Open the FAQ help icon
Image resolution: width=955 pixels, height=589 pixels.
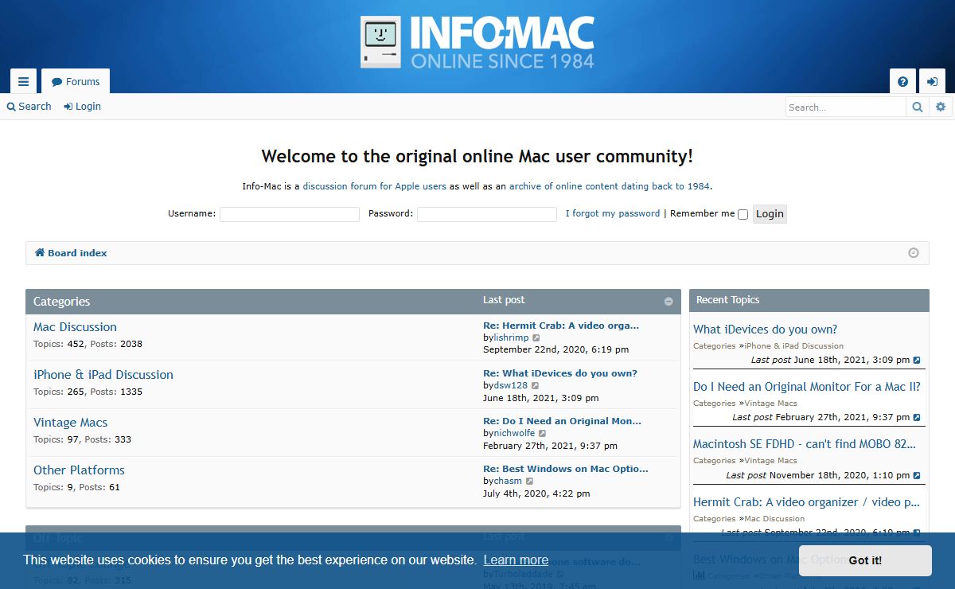pos(902,81)
